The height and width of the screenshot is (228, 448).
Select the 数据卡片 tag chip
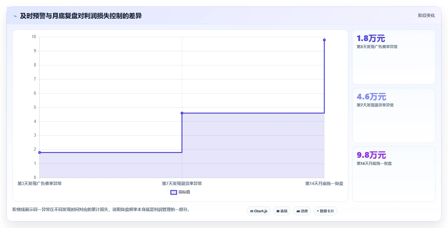pos(325,211)
